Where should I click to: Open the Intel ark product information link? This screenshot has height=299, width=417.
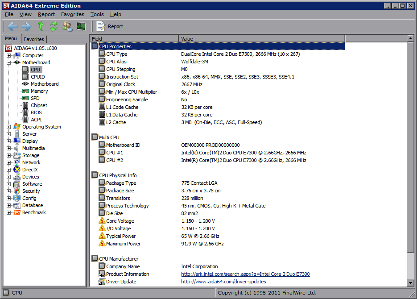pyautogui.click(x=245, y=274)
